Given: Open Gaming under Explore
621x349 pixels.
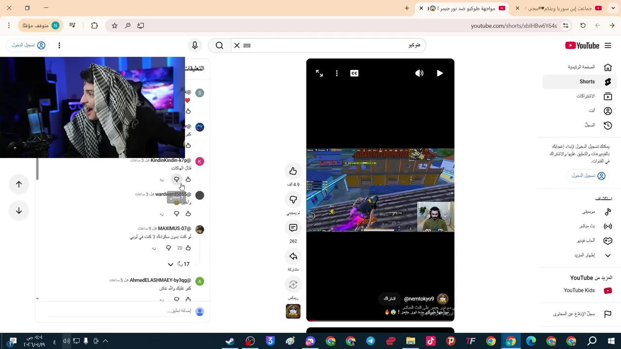Looking at the screenshot, I should coord(579,240).
